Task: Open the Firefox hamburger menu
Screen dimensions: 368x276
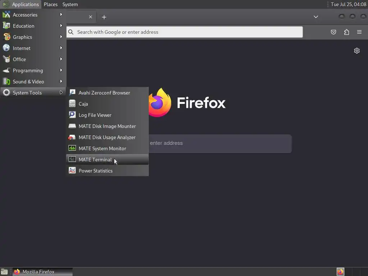Action: [x=359, y=32]
